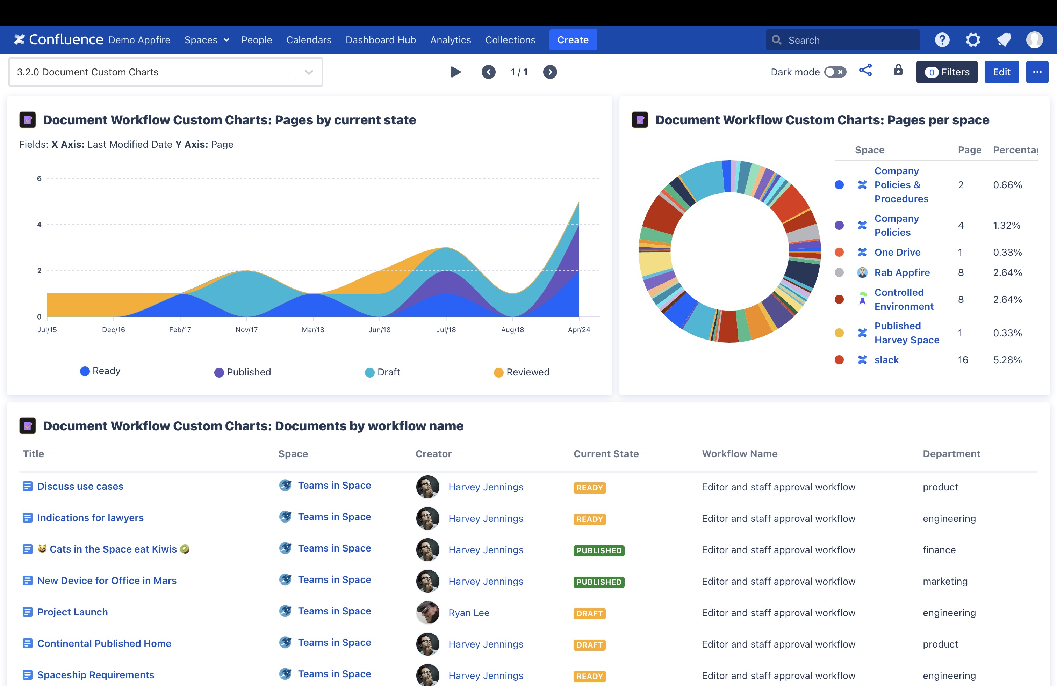
Task: Open the settings gear icon
Action: (973, 40)
